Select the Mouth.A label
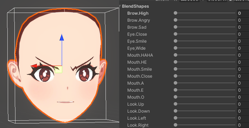The height and width of the screenshot is (128, 249). coord(135,83)
